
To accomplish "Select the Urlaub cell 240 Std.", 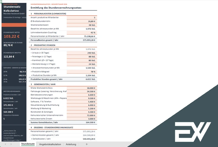I will coord(82,53).
